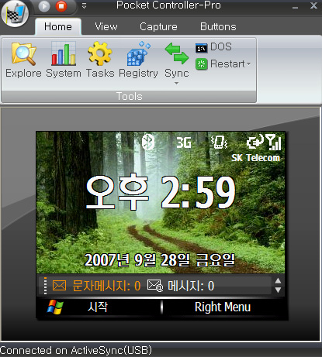
Task: Click the up arrow beside message row
Action: pyautogui.click(x=278, y=281)
